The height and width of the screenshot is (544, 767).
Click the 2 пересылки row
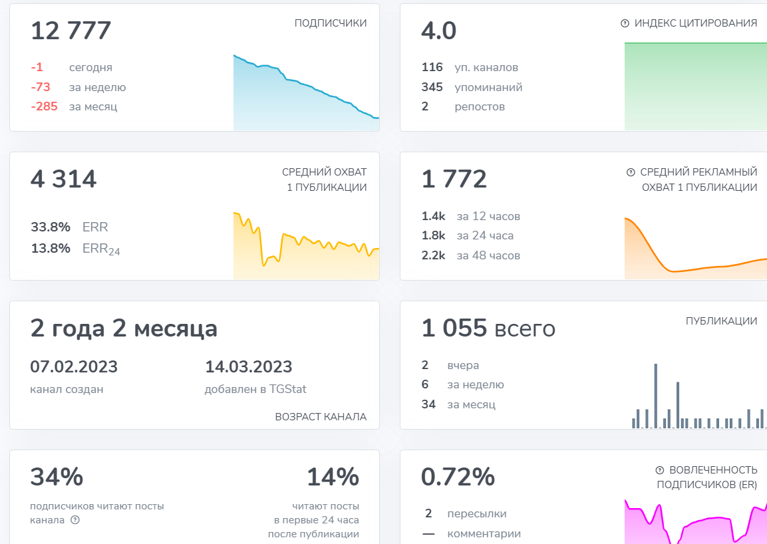coord(465,514)
